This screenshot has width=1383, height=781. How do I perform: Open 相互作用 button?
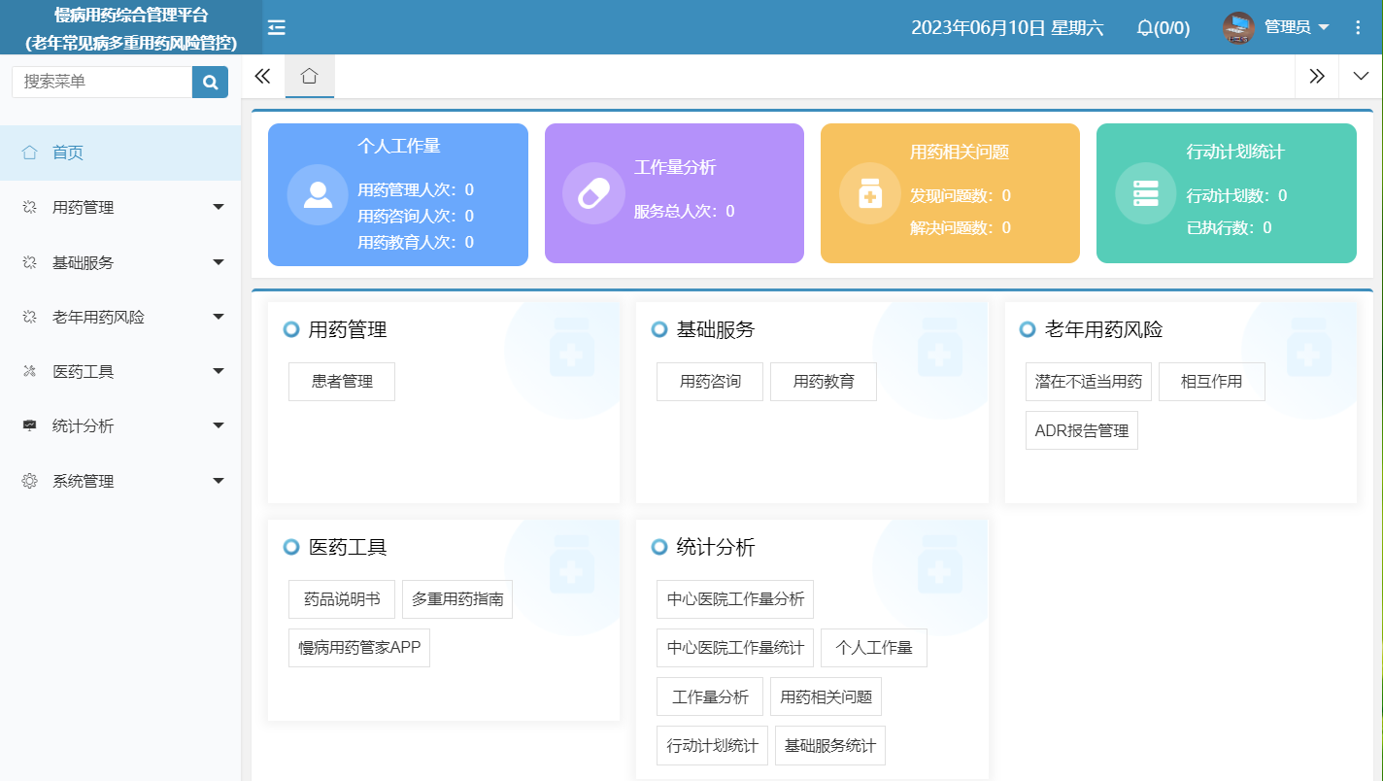[1212, 382]
